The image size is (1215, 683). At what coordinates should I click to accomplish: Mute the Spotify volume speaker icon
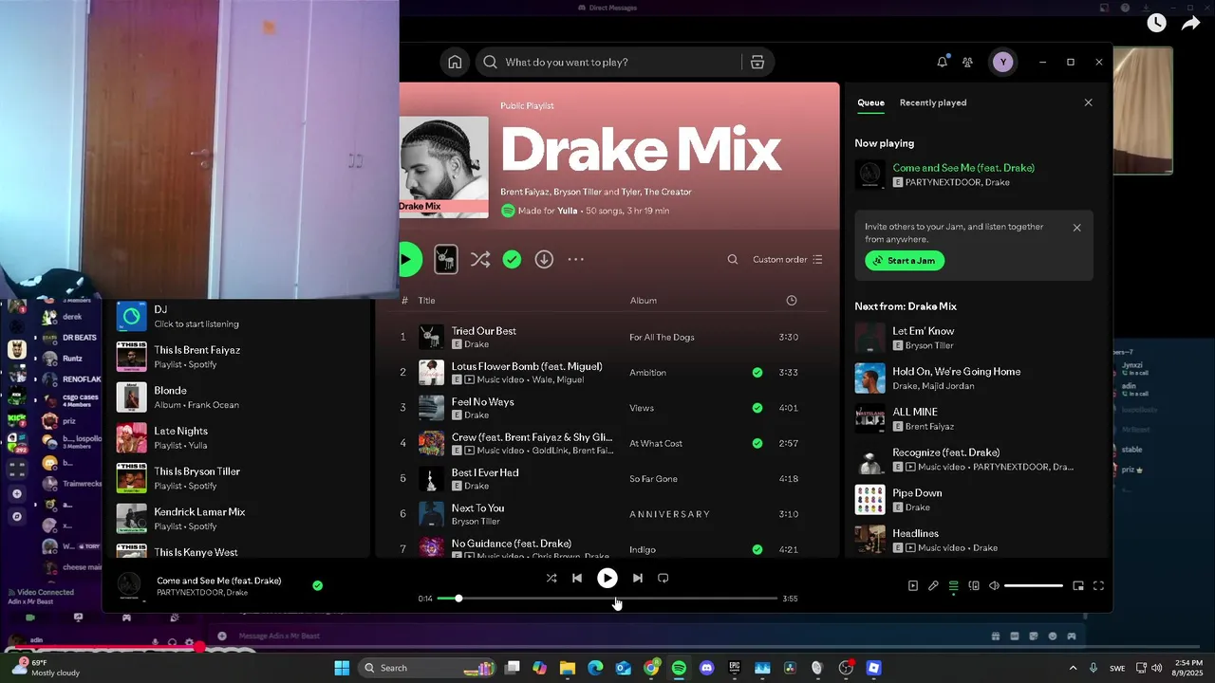994,585
